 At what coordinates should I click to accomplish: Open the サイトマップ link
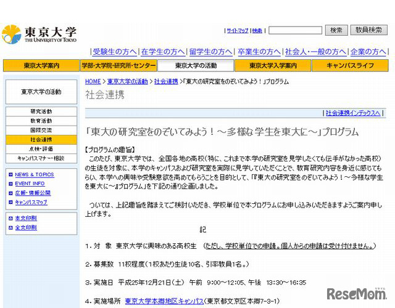[238, 30]
